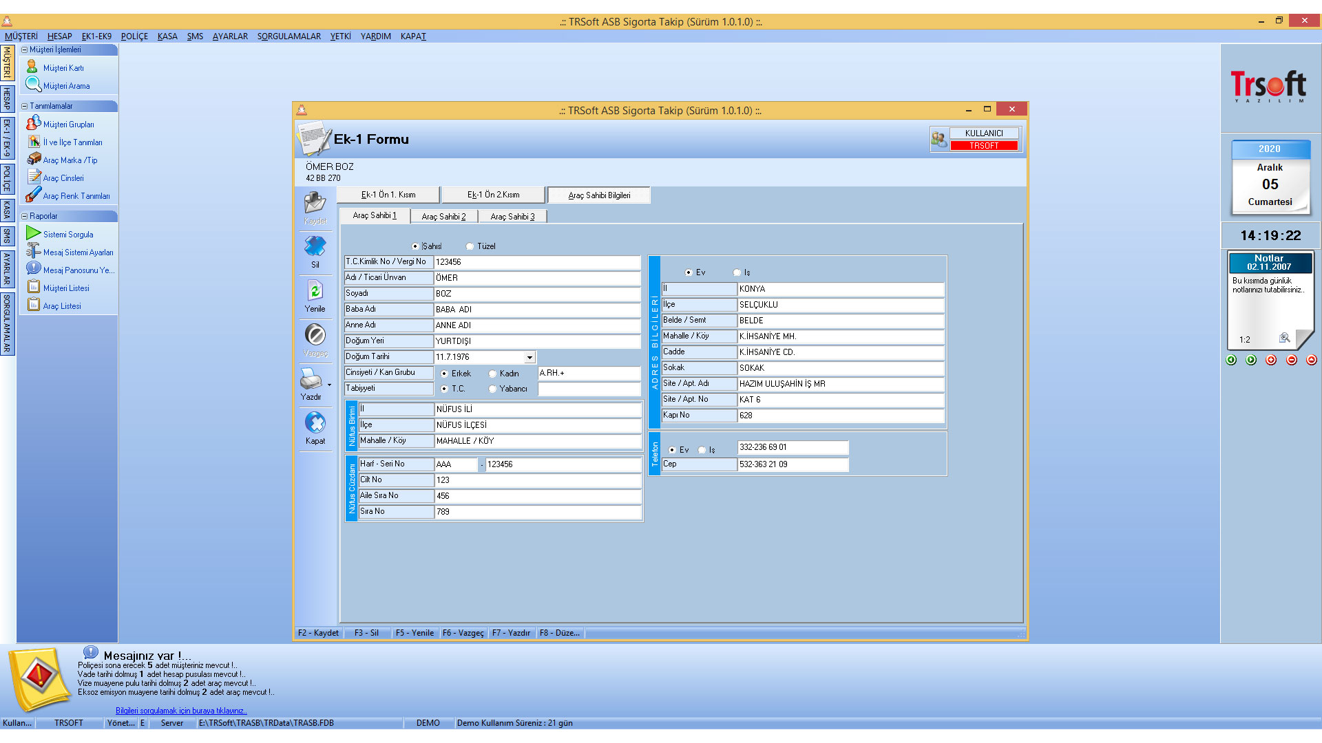Click F2 - Kaydet shortcut button
1322x743 pixels.
(318, 633)
